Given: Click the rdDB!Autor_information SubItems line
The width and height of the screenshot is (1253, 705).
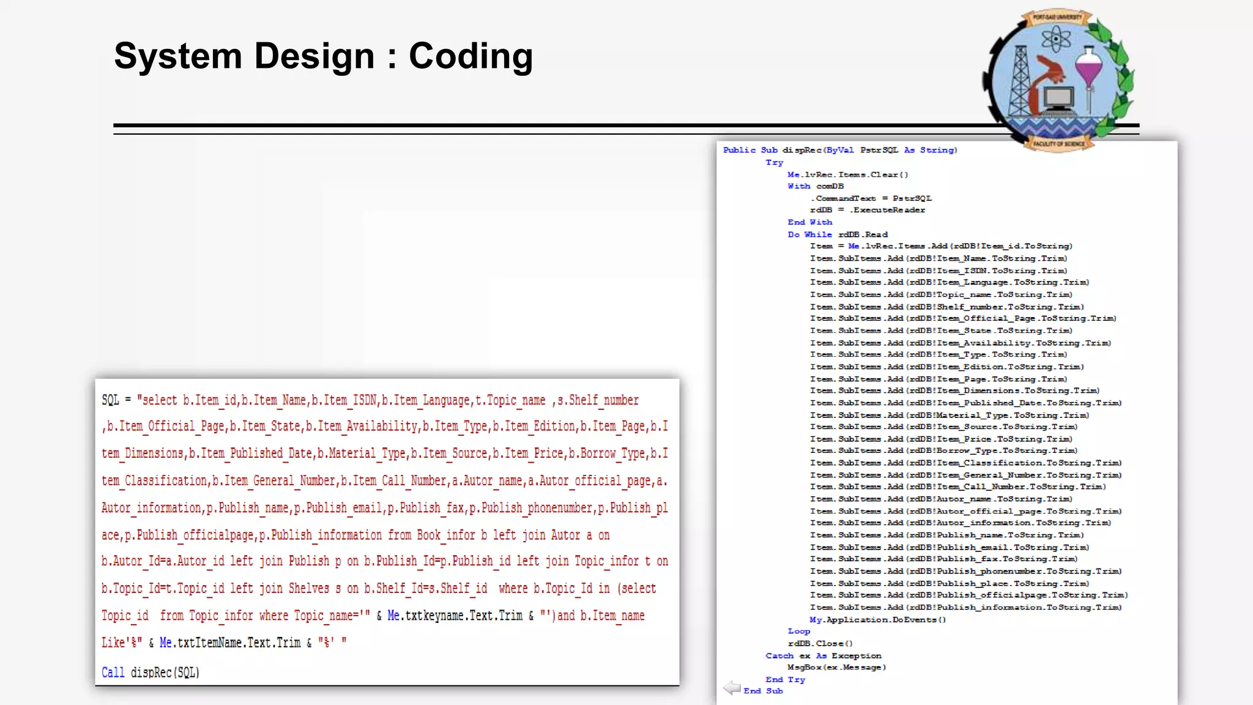Looking at the screenshot, I should [x=961, y=523].
